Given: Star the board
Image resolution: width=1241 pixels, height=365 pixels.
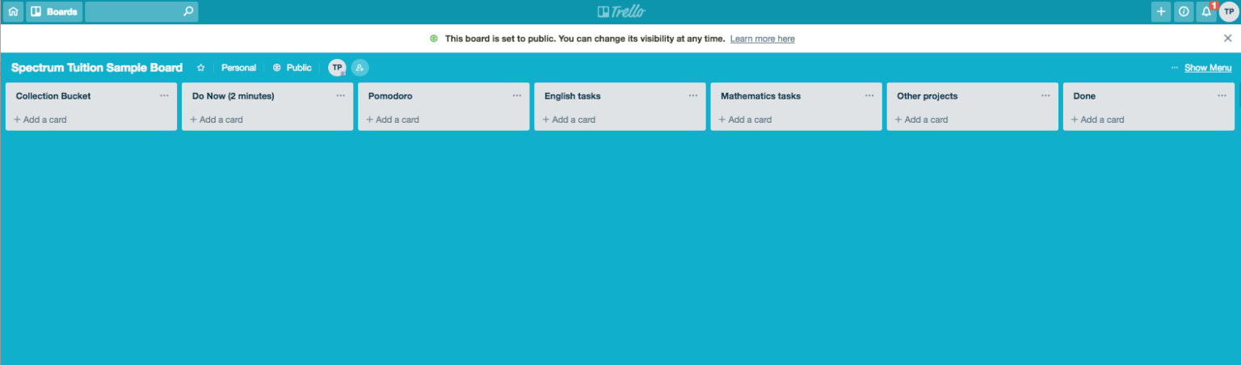Looking at the screenshot, I should [x=201, y=68].
